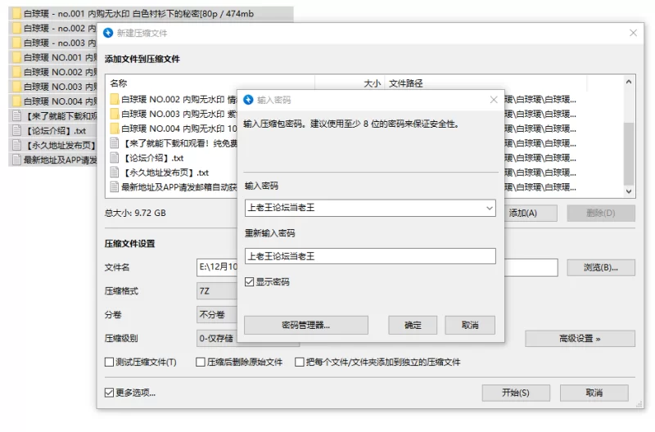Select folder icon of no.003 in background explorer
This screenshot has height=432, width=655.
16,43
